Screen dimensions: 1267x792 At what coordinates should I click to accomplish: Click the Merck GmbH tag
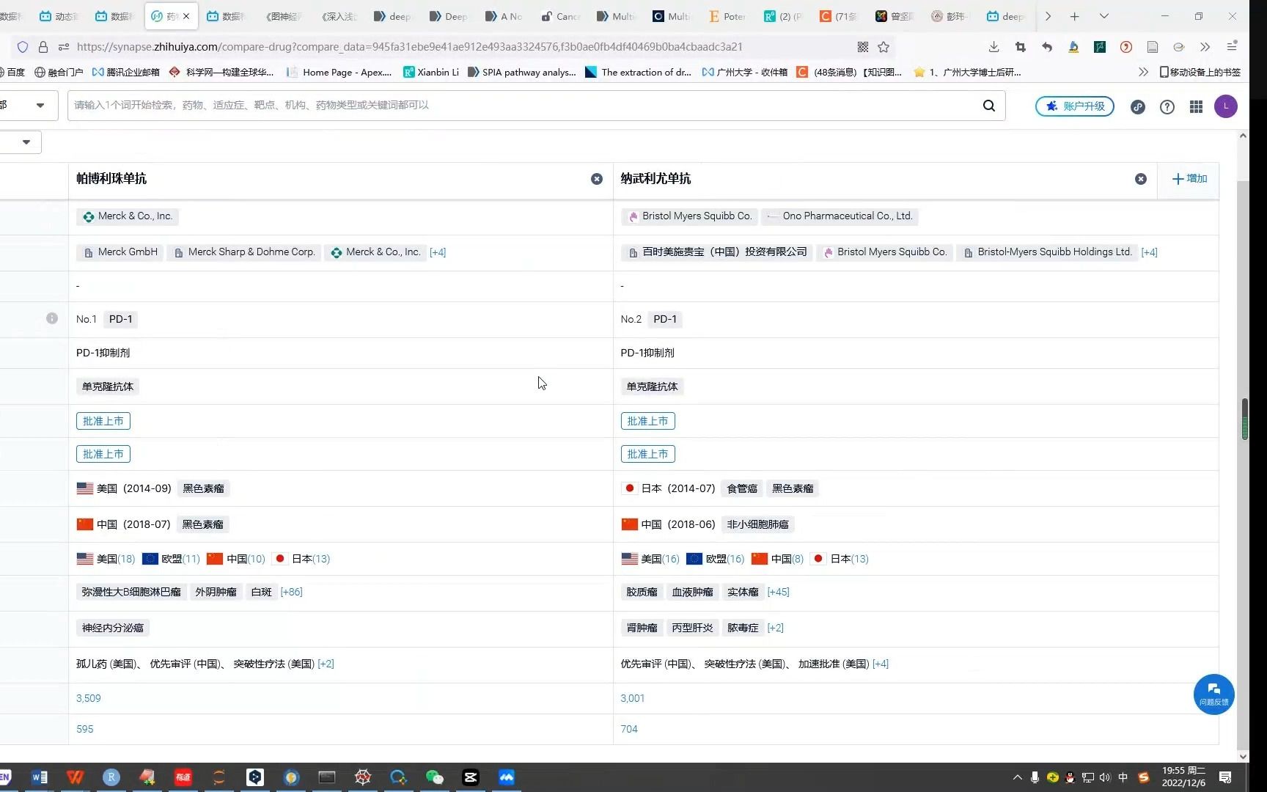[x=120, y=252]
